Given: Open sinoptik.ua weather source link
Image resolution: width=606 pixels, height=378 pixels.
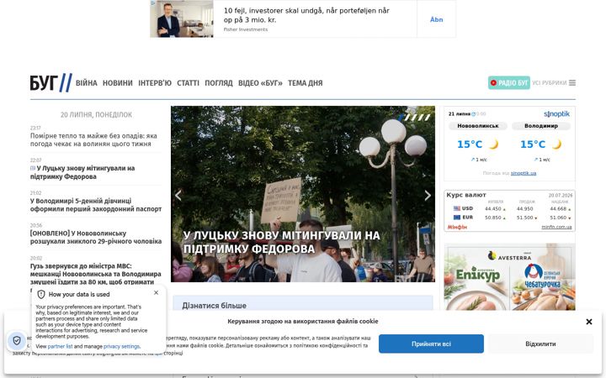Looking at the screenshot, I should (x=524, y=173).
